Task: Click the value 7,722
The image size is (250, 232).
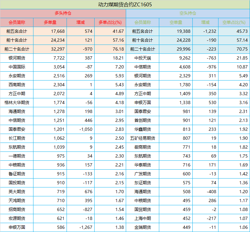Action: click(x=59, y=58)
